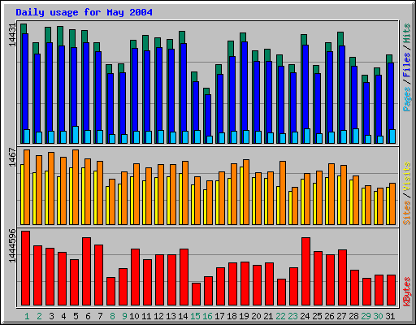
Task: Click day label 5 on the x-axis
Action: [76, 316]
